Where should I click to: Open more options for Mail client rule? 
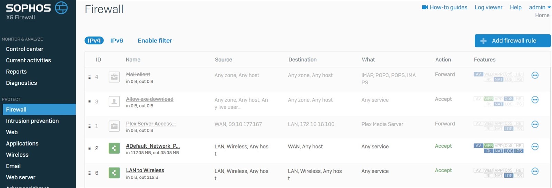(535, 75)
